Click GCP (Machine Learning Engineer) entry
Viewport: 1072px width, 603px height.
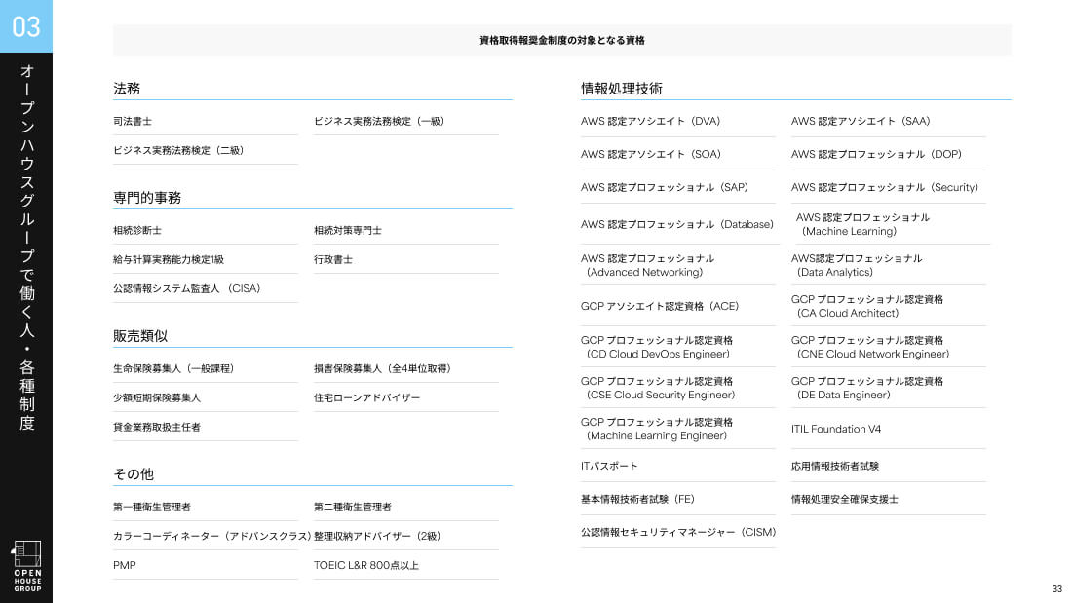coord(657,430)
